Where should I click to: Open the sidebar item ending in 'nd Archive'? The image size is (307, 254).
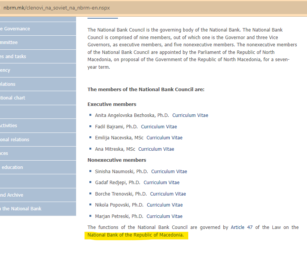(38, 195)
